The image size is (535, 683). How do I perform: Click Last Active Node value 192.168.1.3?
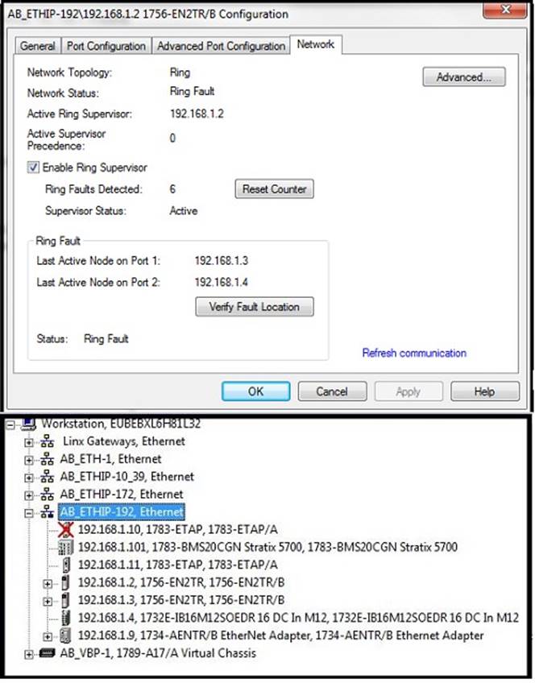point(222,260)
